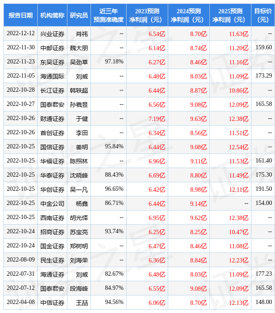Click the 2023预测净利润 column header
The height and width of the screenshot is (313, 275).
147,15
